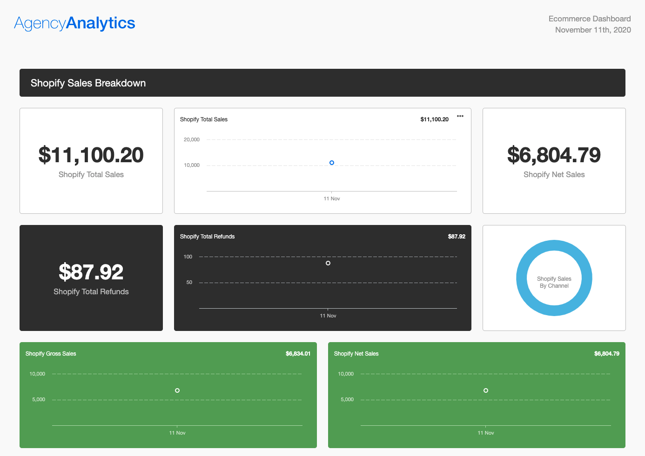Screen dimensions: 645x456
Task: Click the $6,834.01 value on Gross Sales chart
Action: coord(298,354)
